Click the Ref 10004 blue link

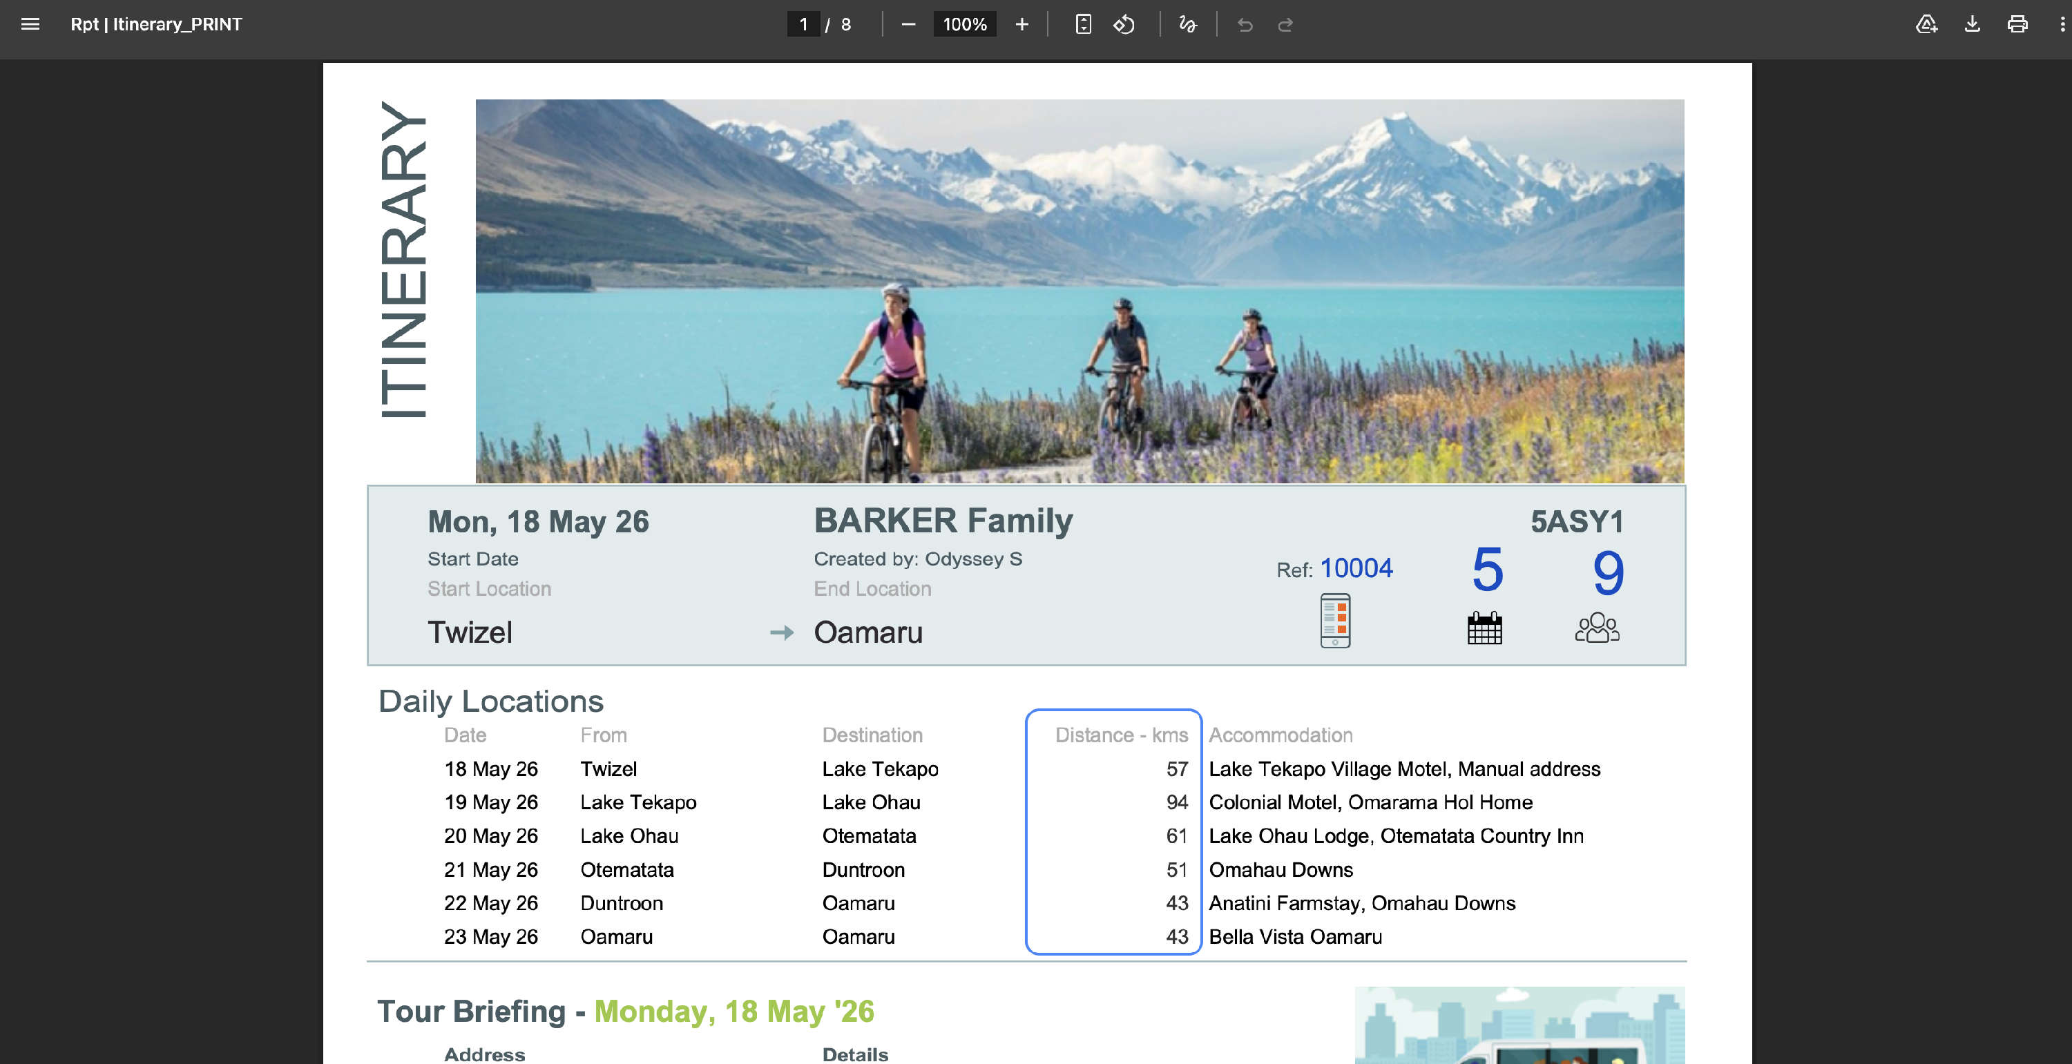coord(1356,568)
